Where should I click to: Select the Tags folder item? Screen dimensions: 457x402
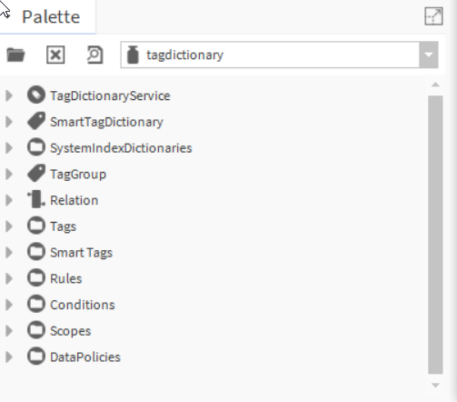(63, 226)
